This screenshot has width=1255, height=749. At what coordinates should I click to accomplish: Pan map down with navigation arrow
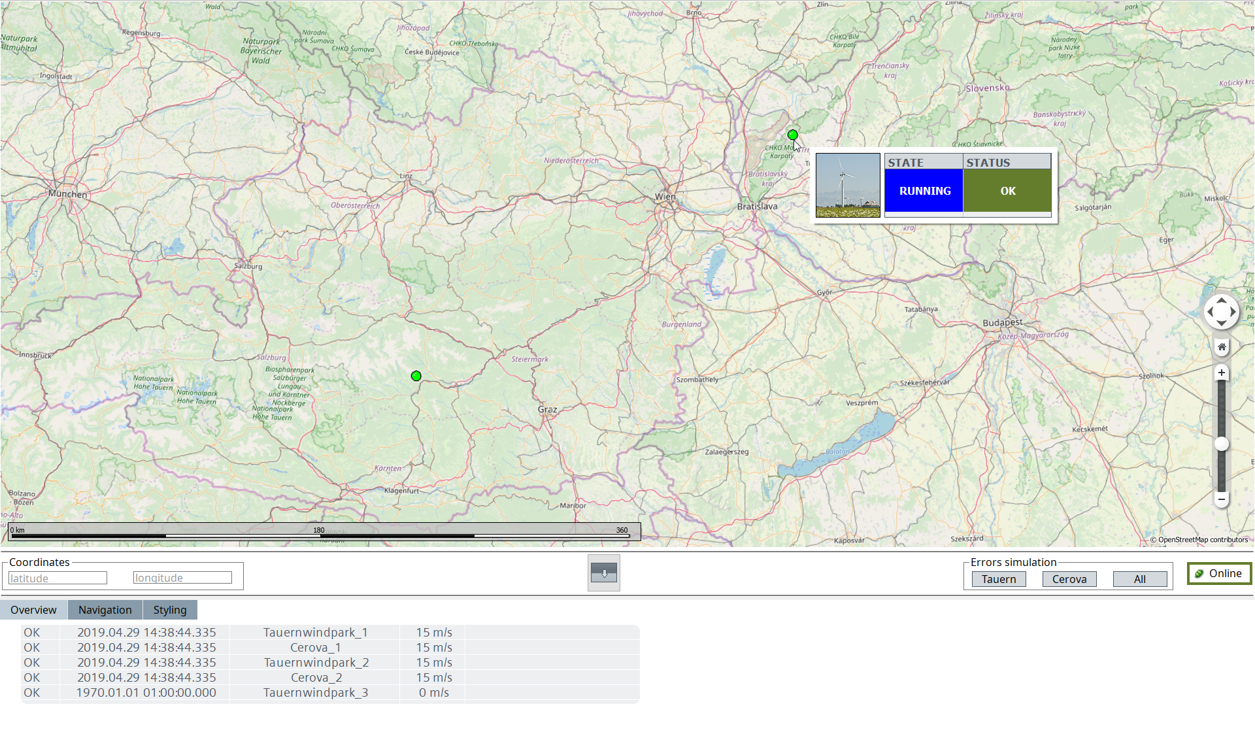[1221, 323]
